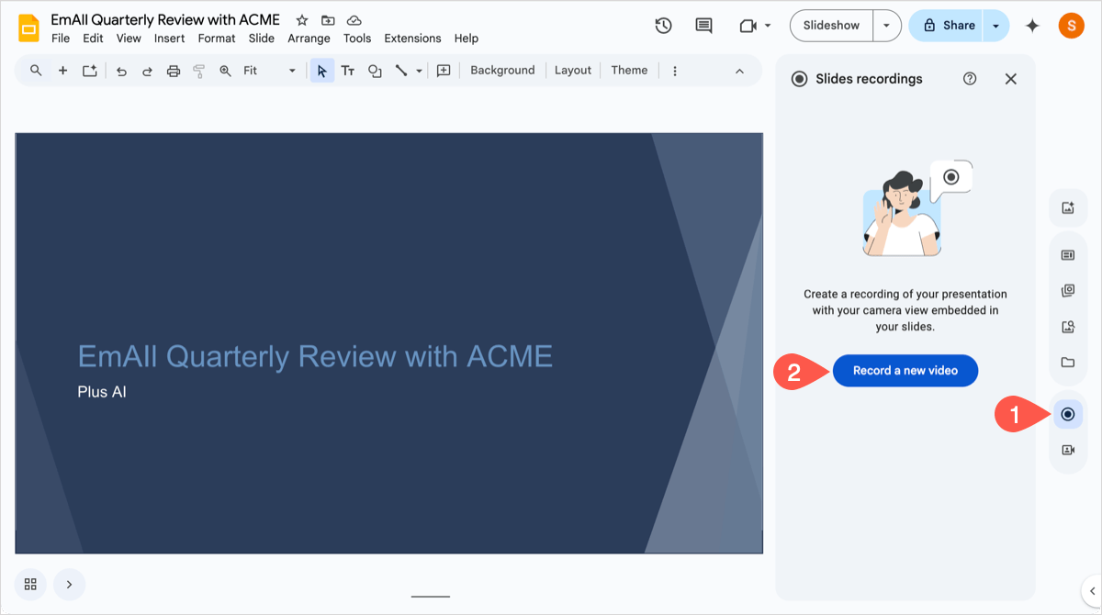Undo last action
Screen dimensions: 1102x615
pyautogui.click(x=121, y=71)
